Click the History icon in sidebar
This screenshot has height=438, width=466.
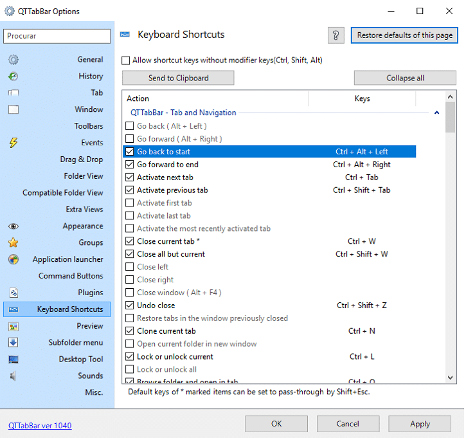[13, 77]
